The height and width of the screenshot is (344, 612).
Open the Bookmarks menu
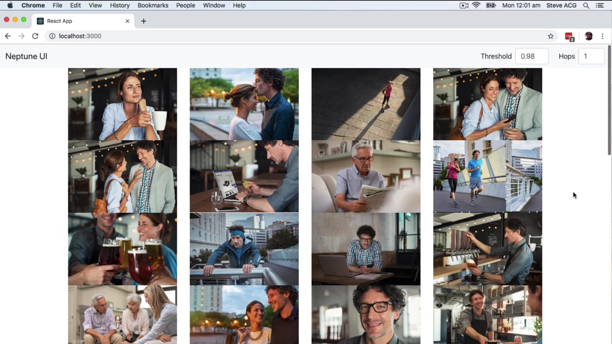tap(153, 5)
